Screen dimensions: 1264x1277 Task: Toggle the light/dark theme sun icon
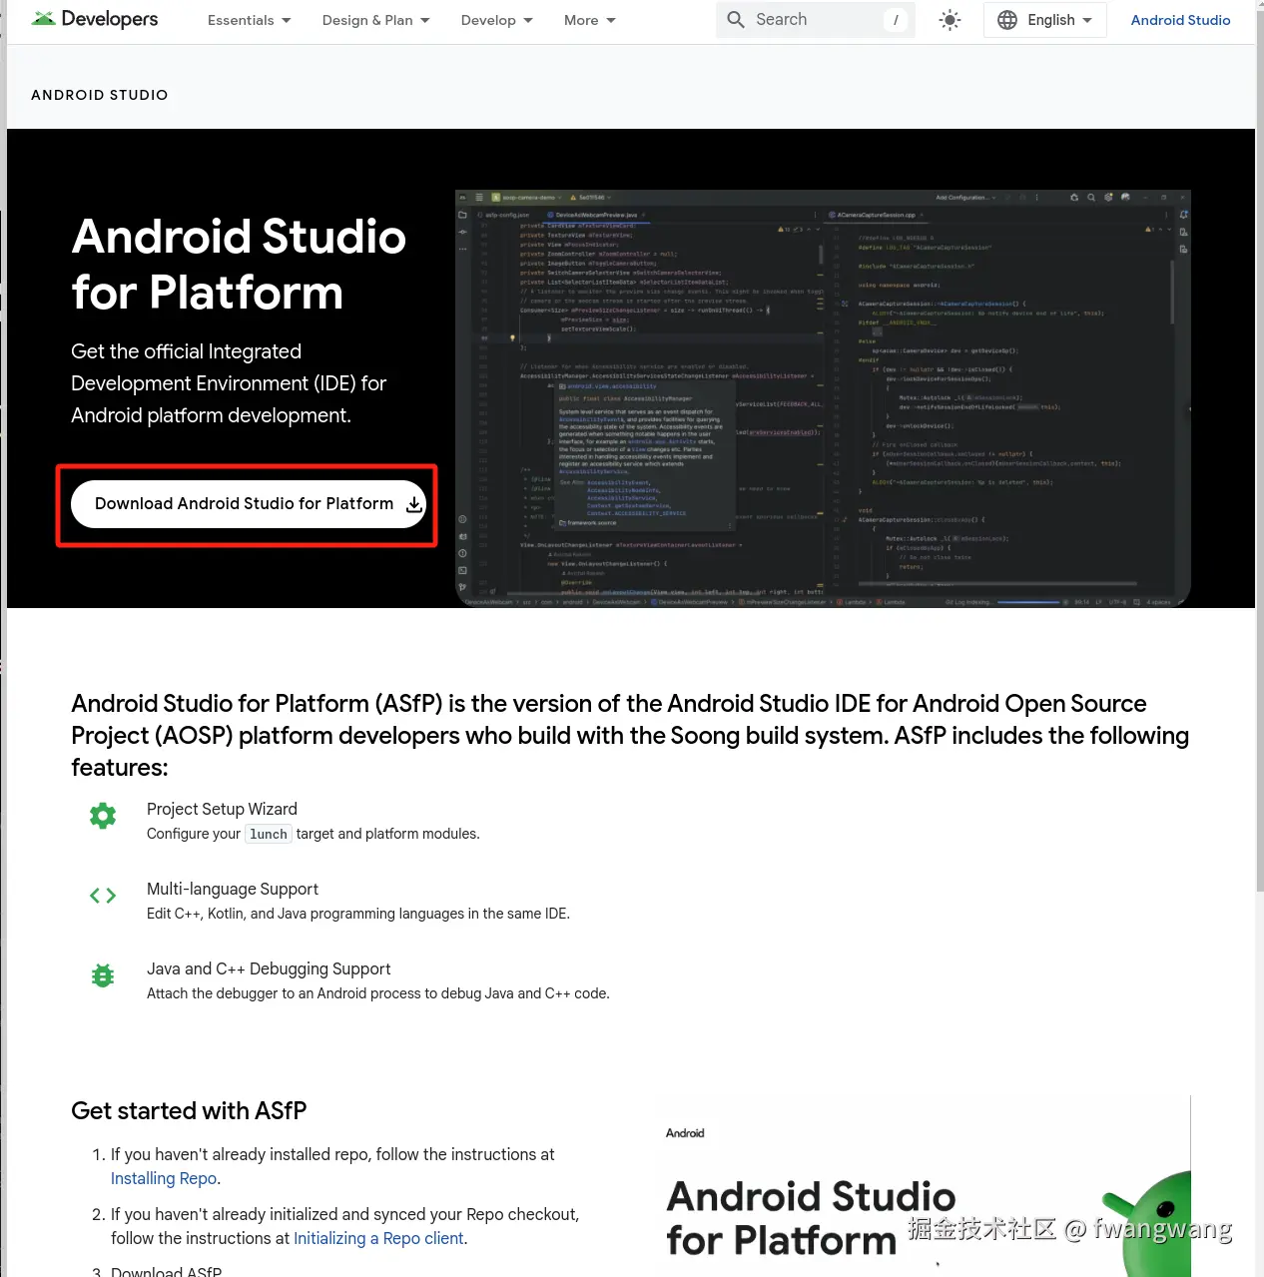949,19
